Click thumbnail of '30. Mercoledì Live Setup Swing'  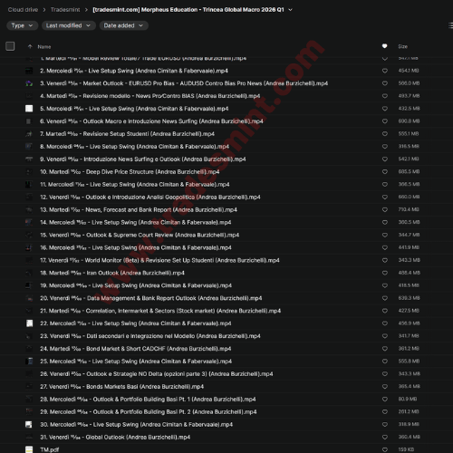click(x=29, y=425)
